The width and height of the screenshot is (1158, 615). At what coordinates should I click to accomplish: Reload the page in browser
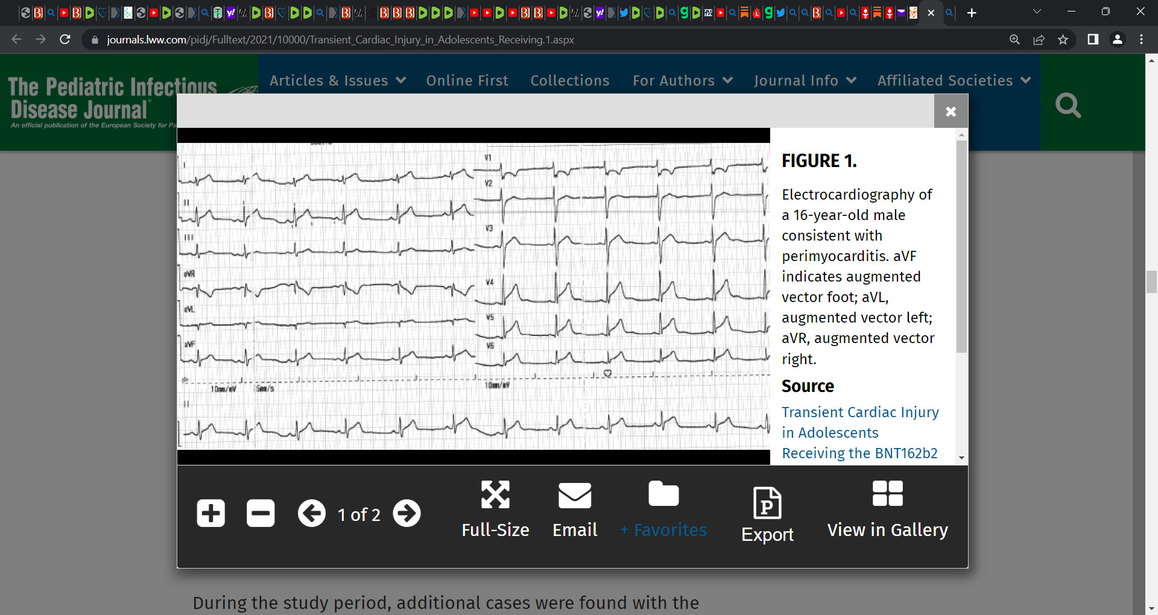click(65, 39)
